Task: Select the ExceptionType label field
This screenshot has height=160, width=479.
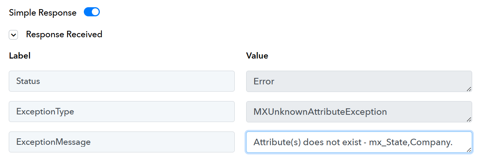Action: coord(122,111)
